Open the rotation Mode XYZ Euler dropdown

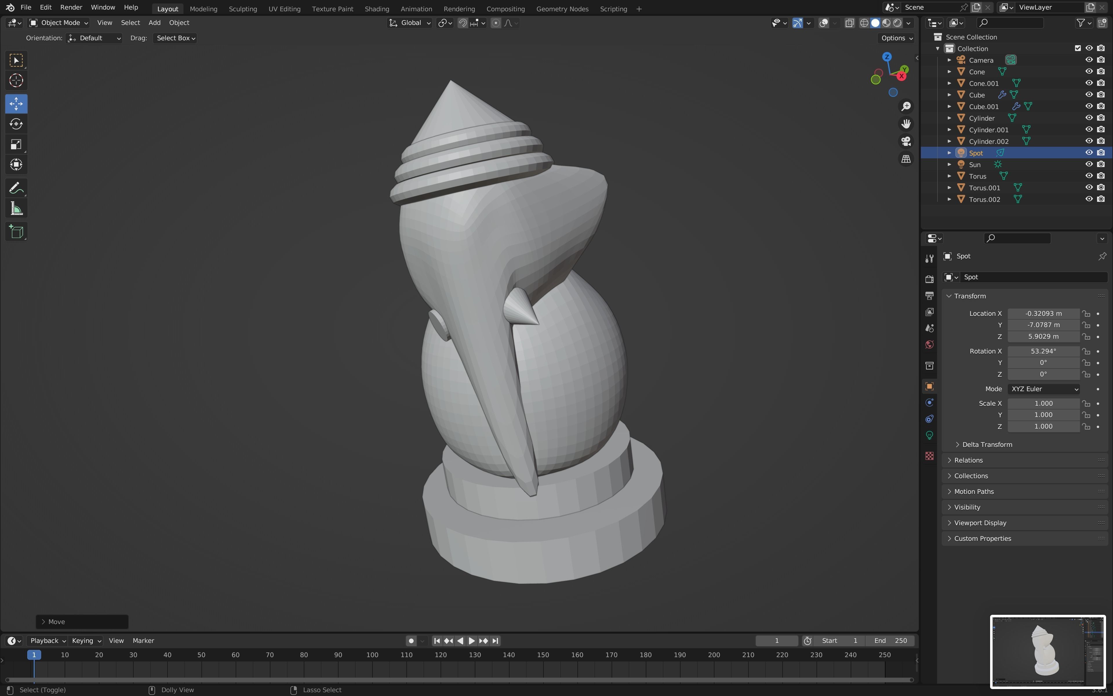pos(1043,389)
